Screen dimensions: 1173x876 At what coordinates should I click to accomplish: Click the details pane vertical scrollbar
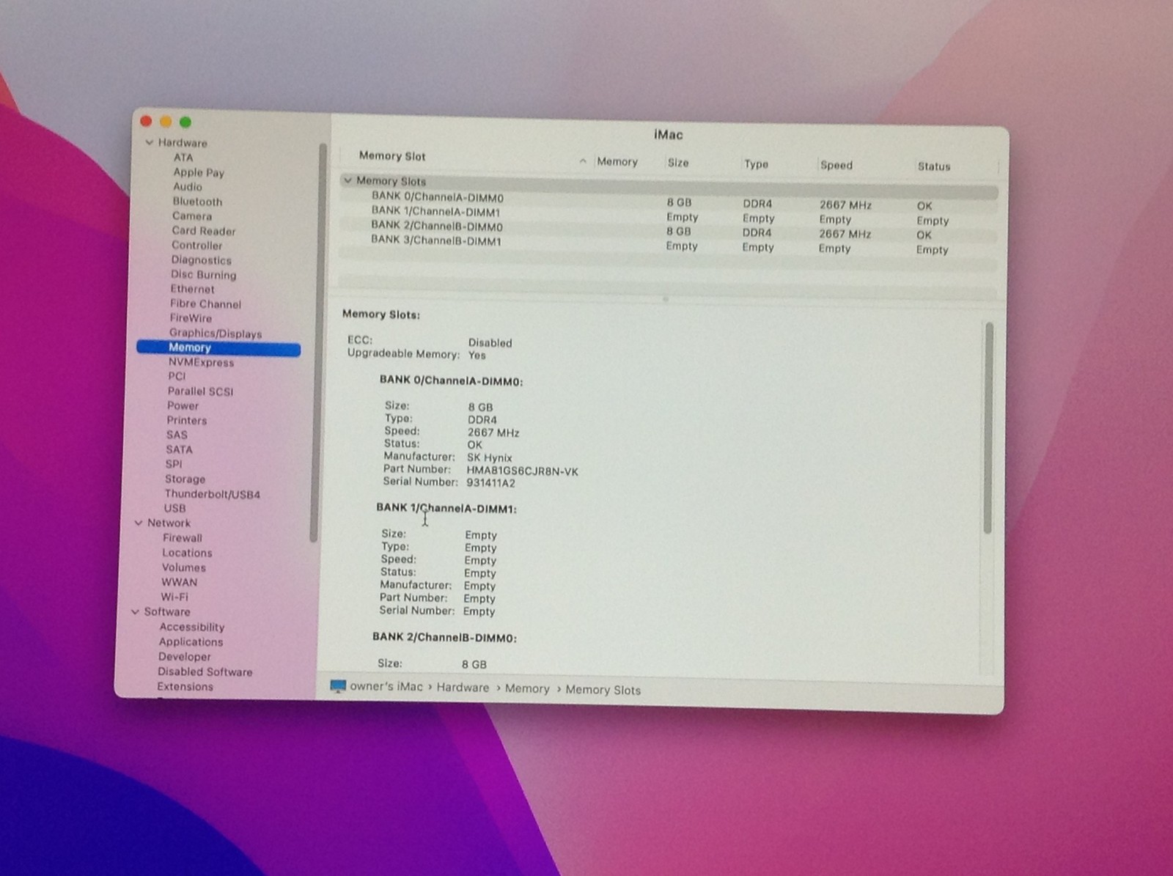pyautogui.click(x=988, y=428)
